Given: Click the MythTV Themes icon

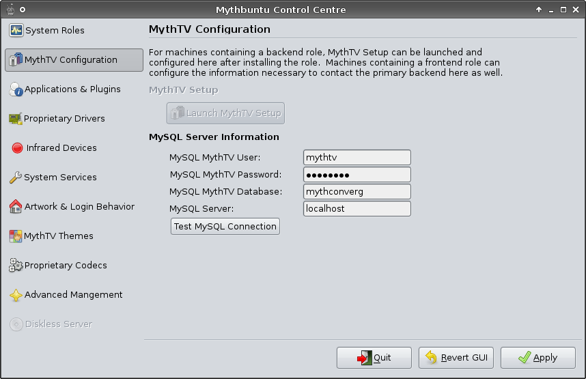Looking at the screenshot, I should pyautogui.click(x=16, y=236).
